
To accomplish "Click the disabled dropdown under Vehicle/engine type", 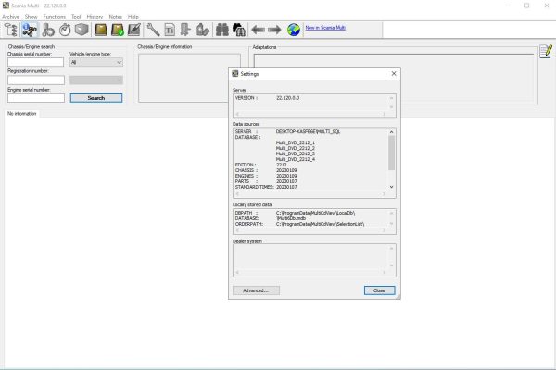I will pyautogui.click(x=96, y=80).
